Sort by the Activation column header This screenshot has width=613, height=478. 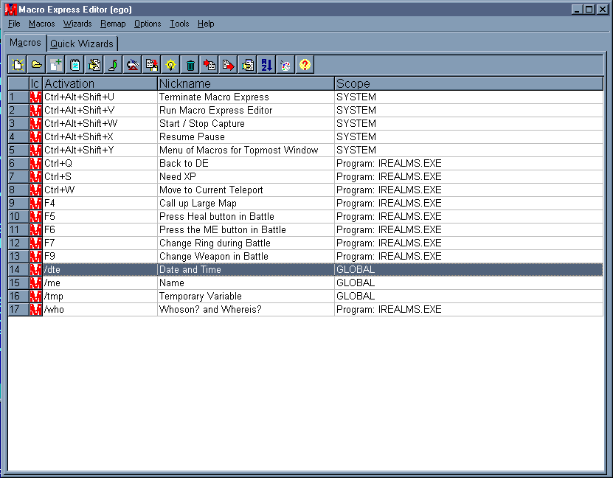100,83
